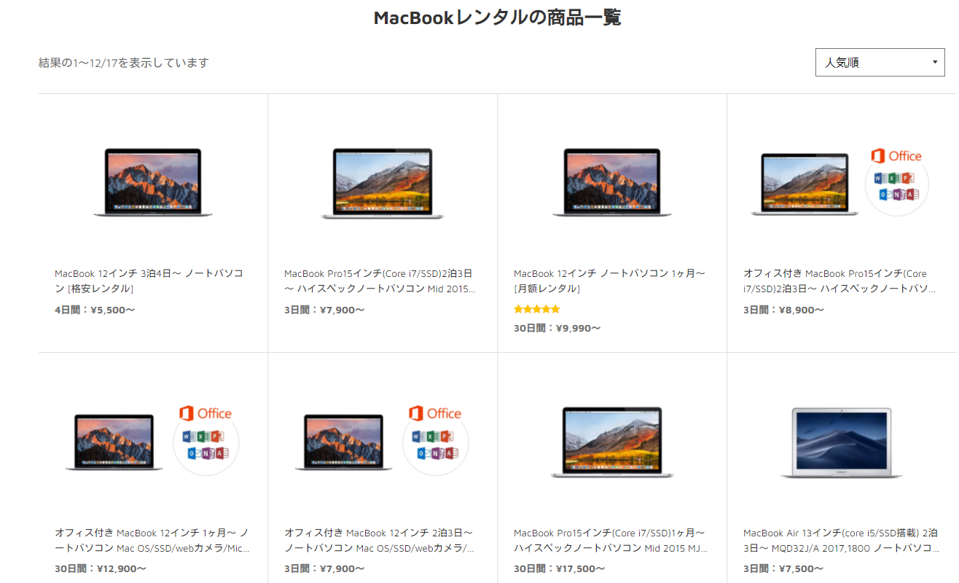This screenshot has width=959, height=583.
Task: Open the 人気順 sort dropdown
Action: [880, 63]
